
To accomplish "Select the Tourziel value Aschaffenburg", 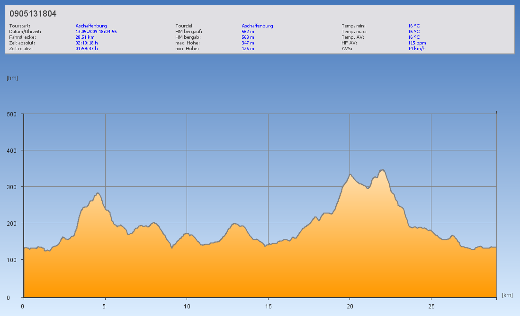I will tap(257, 26).
